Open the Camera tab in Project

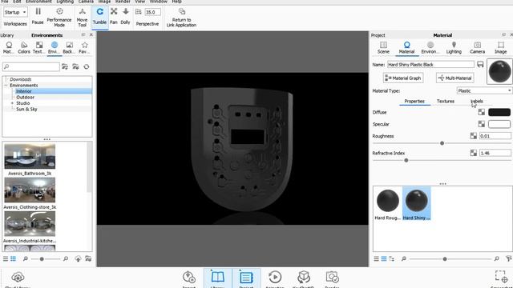(478, 48)
